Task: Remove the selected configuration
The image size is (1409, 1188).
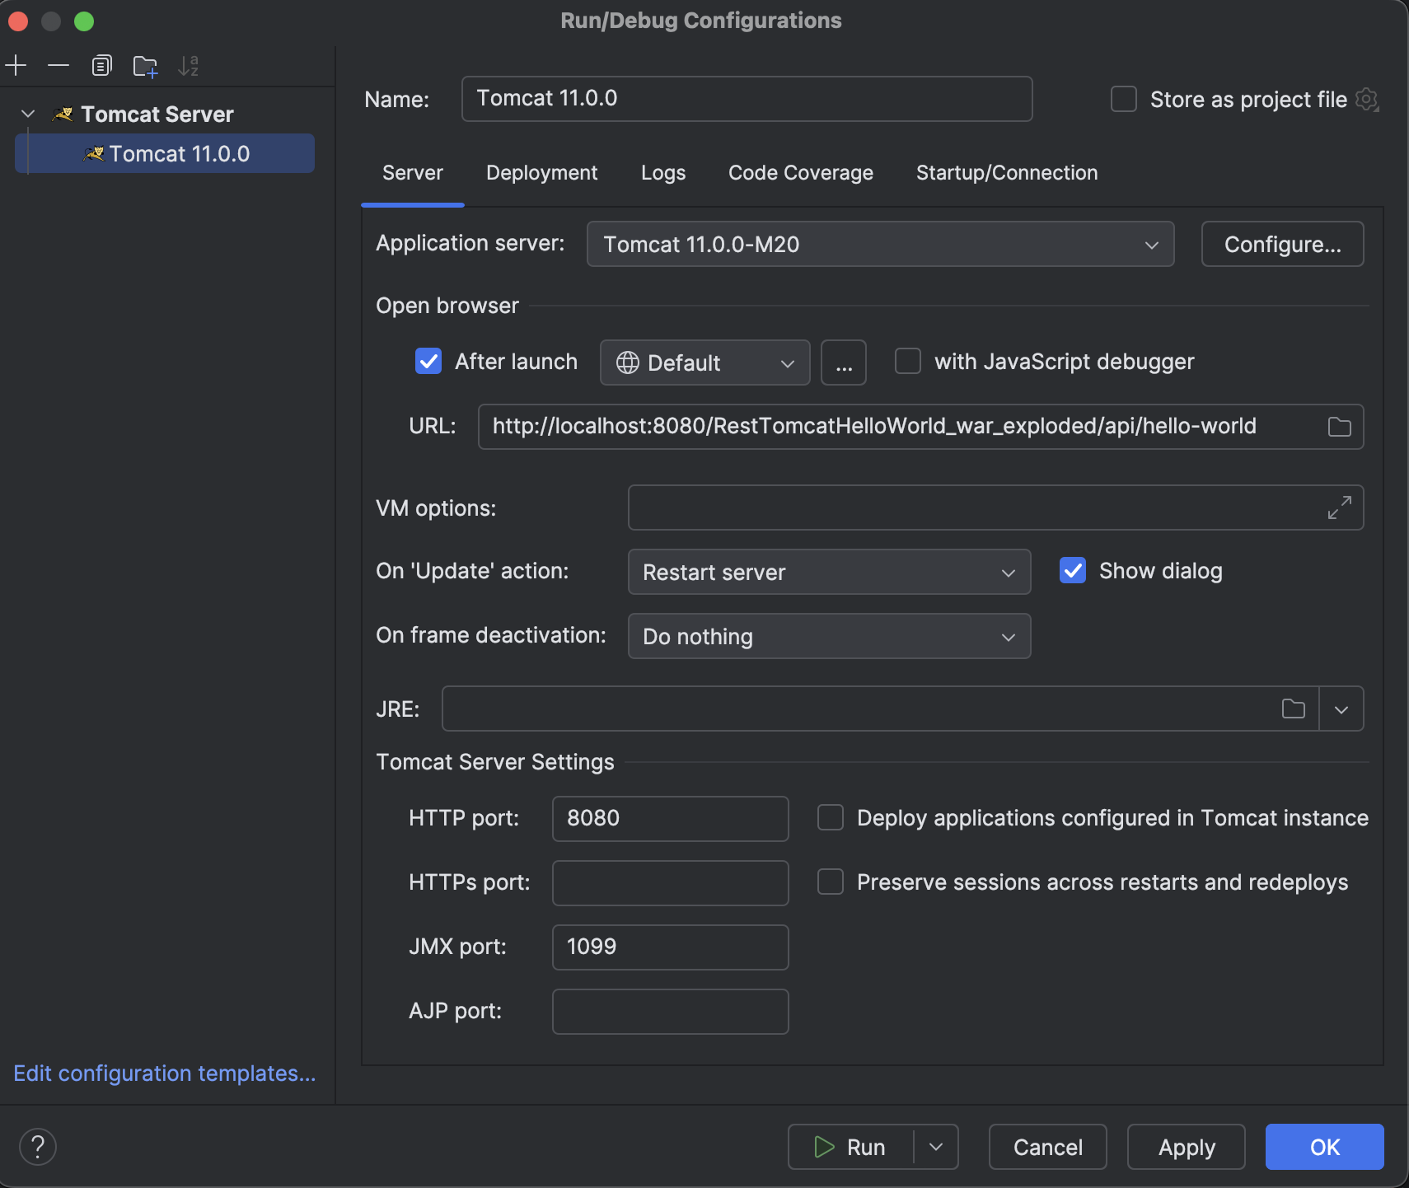Action: [x=58, y=65]
